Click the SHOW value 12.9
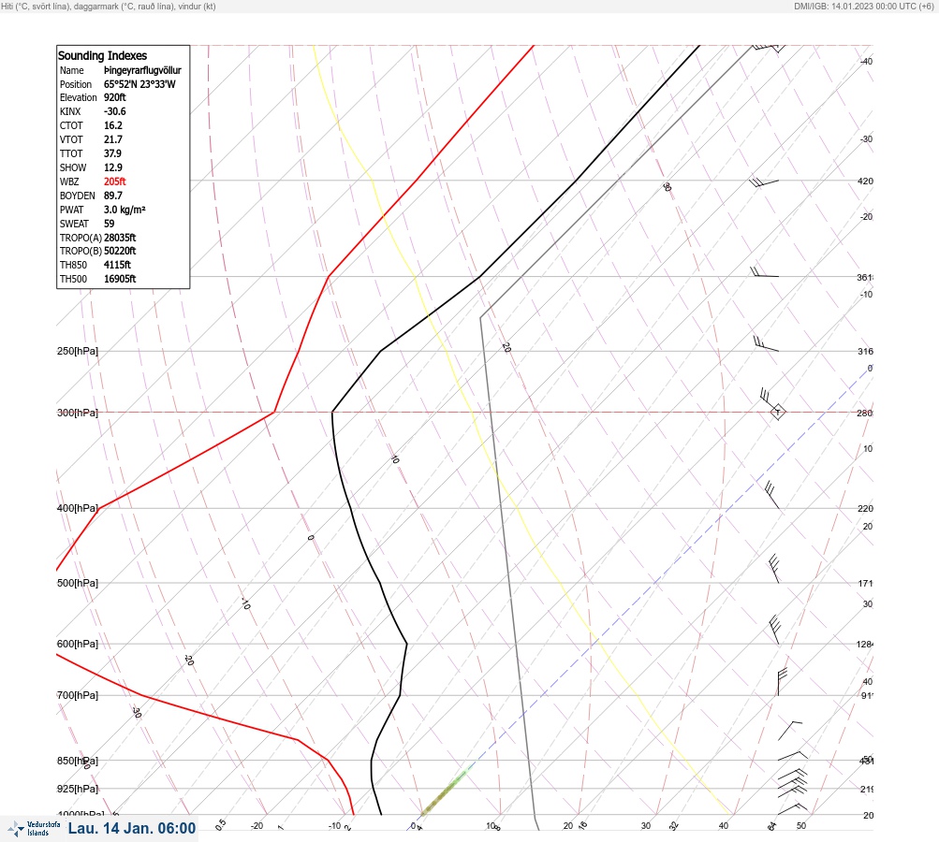Screen dimensions: 939x842 click(113, 167)
